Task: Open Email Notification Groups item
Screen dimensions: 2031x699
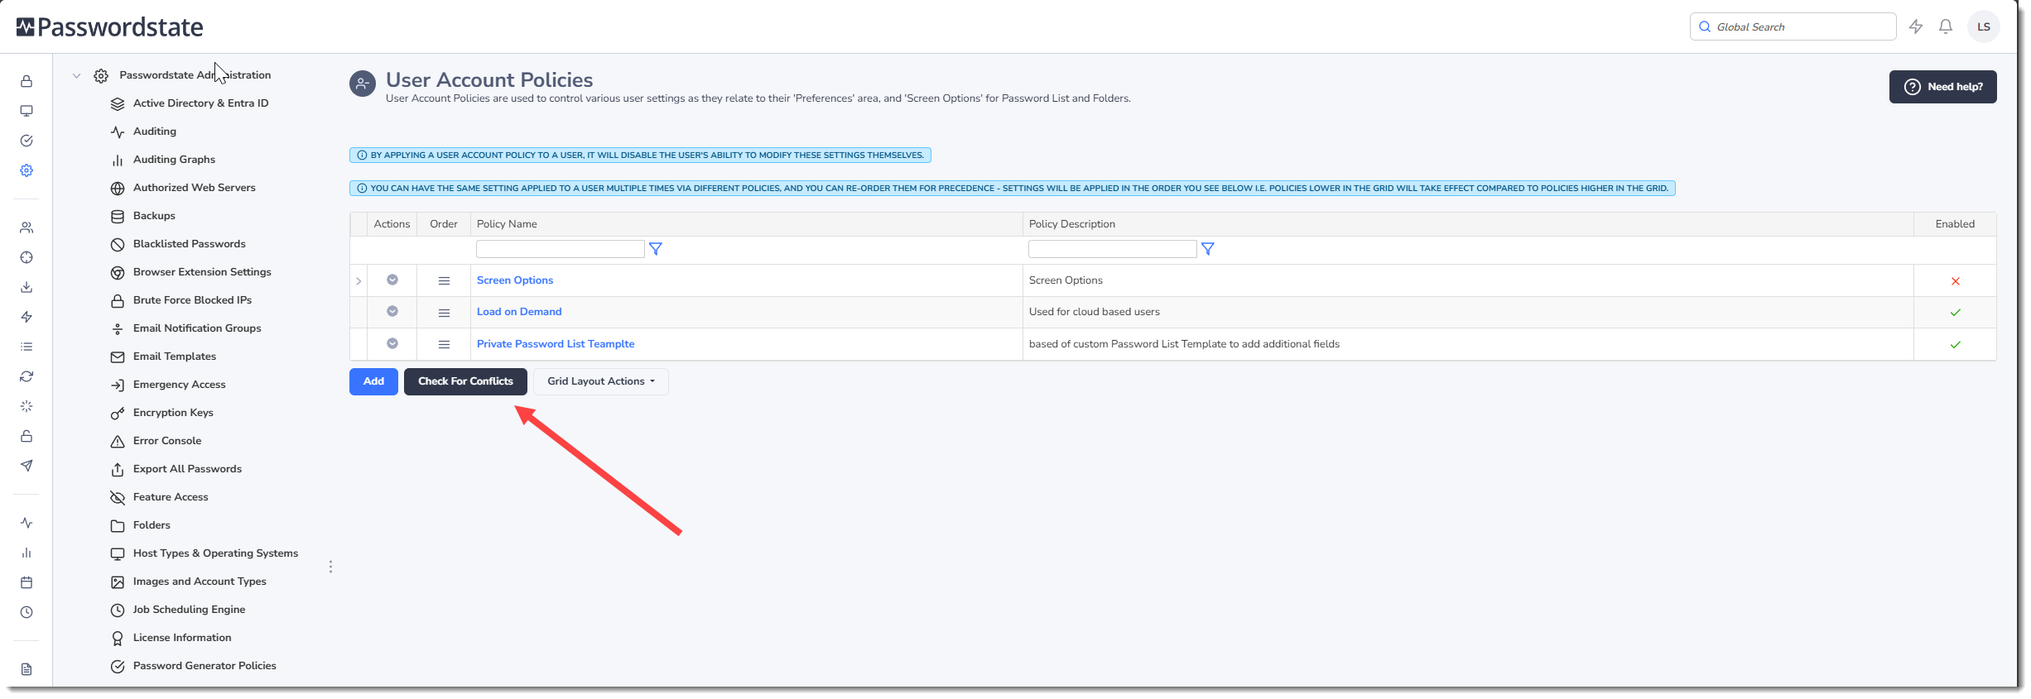Action: click(x=197, y=328)
